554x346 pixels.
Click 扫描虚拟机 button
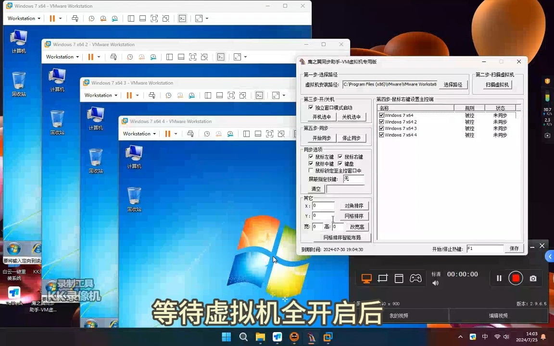coord(497,85)
